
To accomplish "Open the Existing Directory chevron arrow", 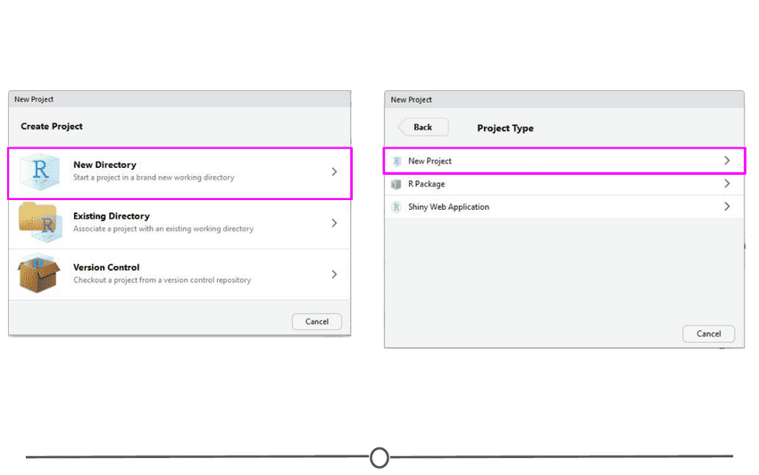I will 334,222.
